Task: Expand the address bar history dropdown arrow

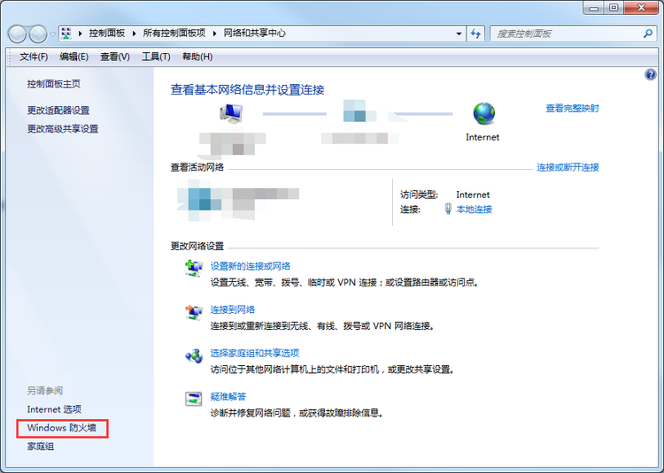Action: 459,34
